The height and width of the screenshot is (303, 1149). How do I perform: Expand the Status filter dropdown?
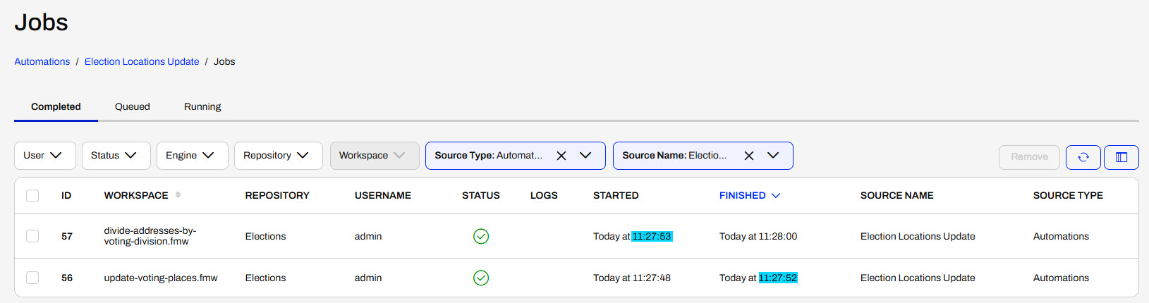(x=116, y=156)
